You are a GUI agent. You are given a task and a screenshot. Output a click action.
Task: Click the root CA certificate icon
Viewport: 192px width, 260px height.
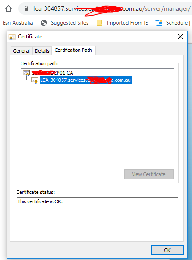click(x=26, y=73)
